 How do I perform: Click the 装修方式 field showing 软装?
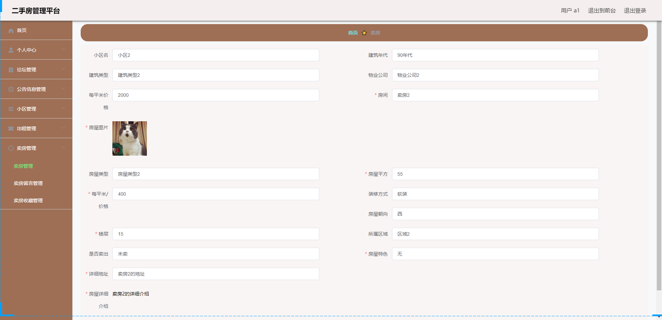(495, 194)
